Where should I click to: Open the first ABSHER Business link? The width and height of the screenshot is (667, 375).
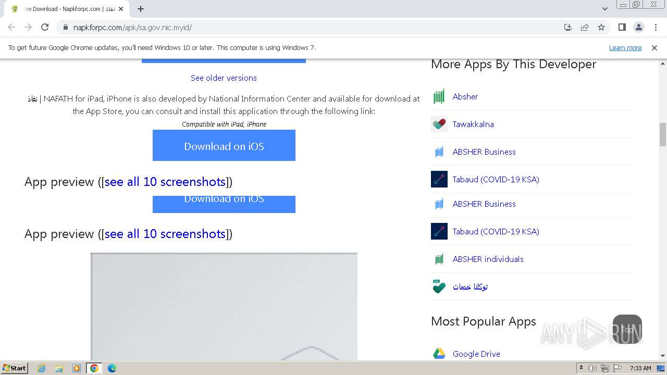484,152
